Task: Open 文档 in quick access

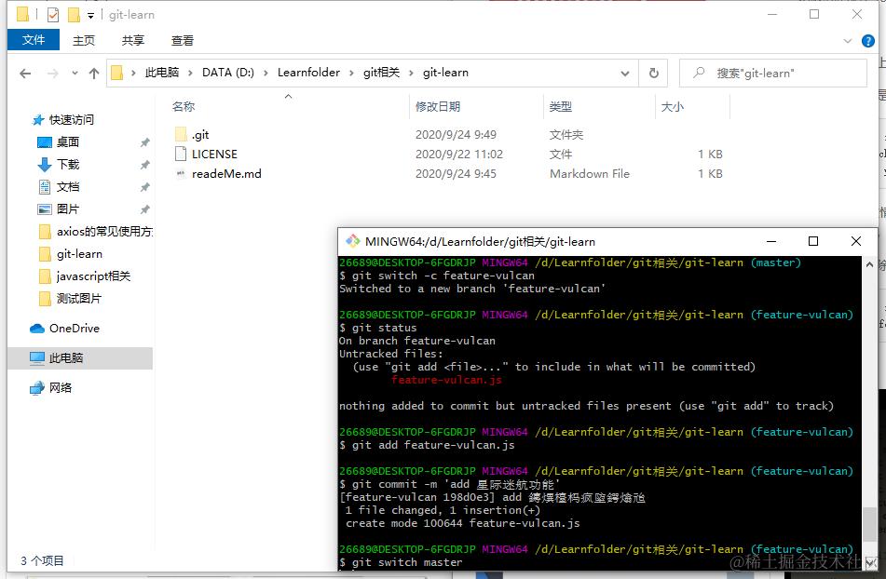Action: (68, 187)
